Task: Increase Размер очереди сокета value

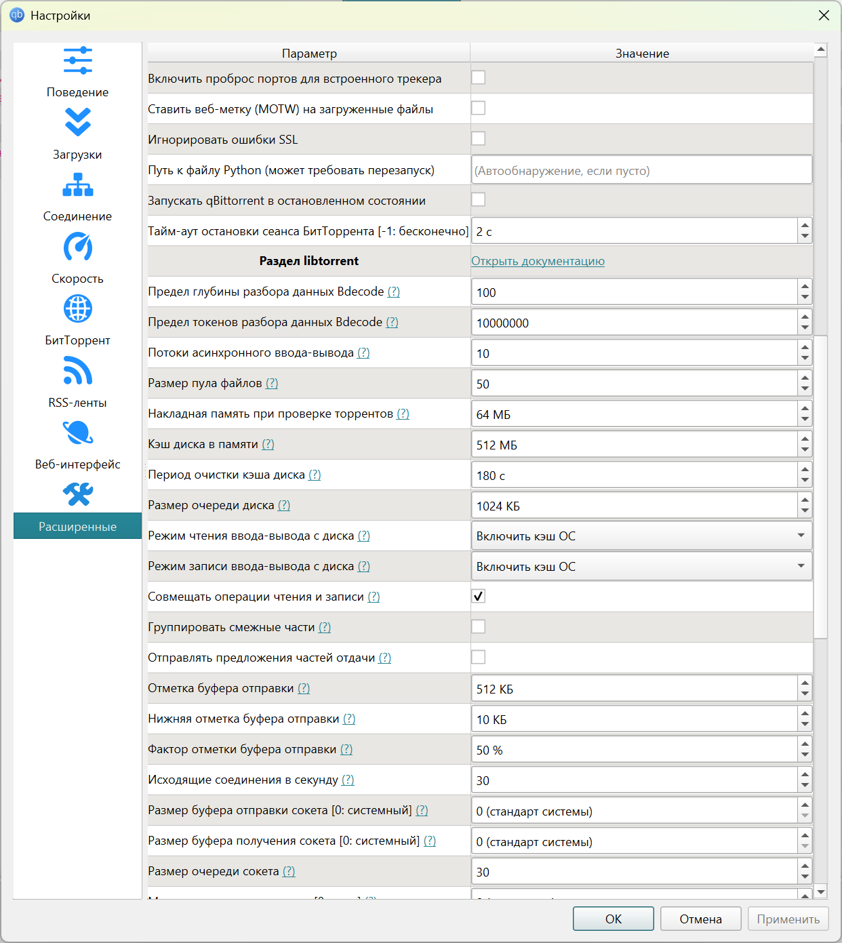Action: pos(805,866)
